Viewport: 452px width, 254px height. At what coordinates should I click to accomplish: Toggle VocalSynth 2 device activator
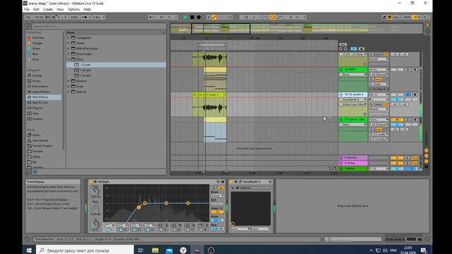pyautogui.click(x=232, y=182)
